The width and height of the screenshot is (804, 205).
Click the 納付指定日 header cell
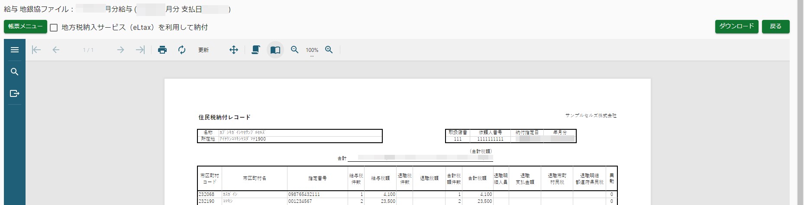pyautogui.click(x=527, y=132)
